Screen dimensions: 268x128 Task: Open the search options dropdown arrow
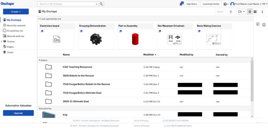pyautogui.click(x=97, y=4)
